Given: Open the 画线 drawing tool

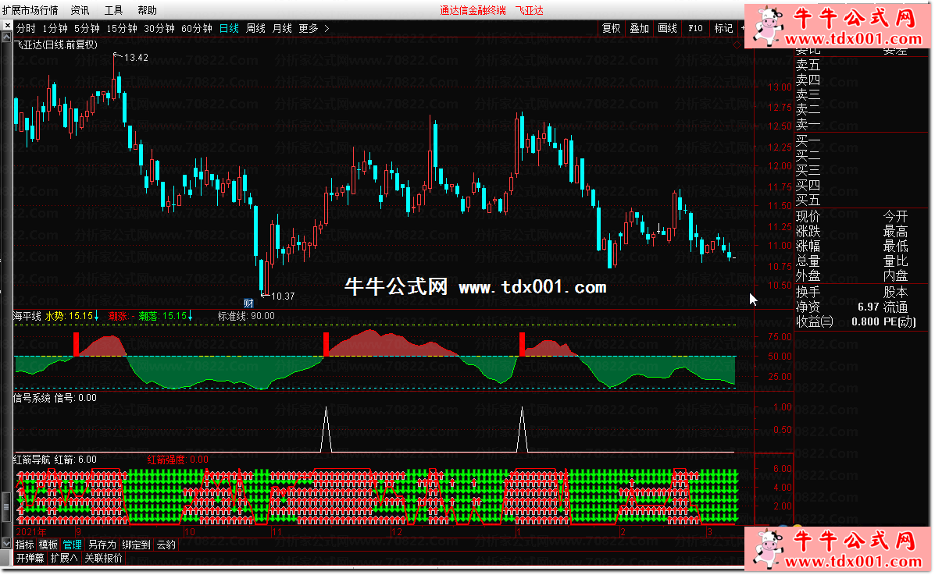Looking at the screenshot, I should point(667,28).
